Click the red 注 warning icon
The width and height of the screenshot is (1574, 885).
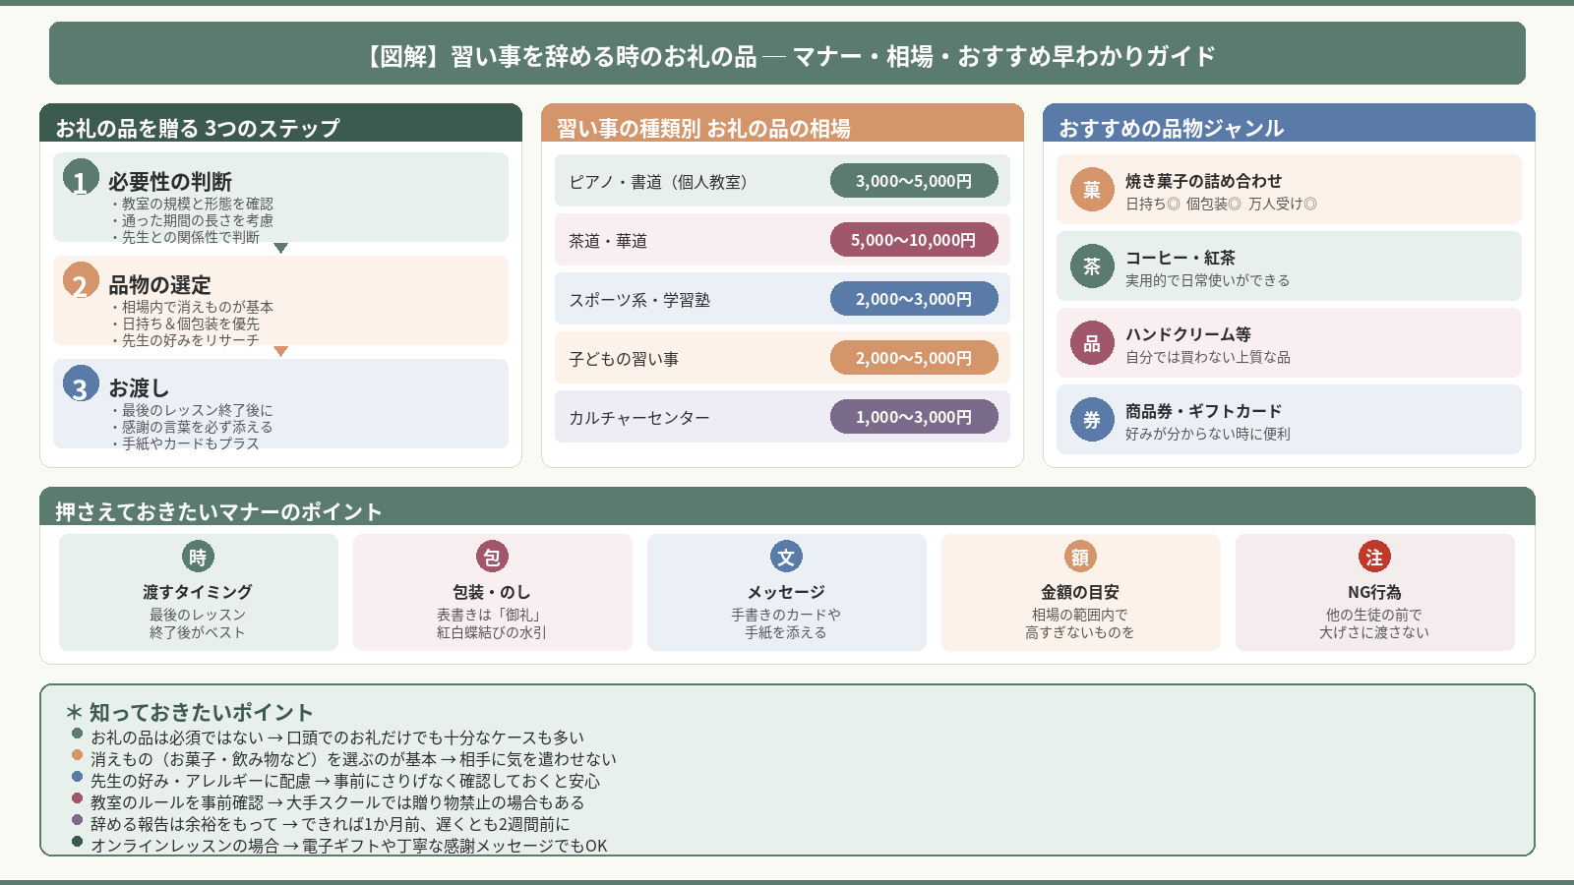coord(1374,557)
